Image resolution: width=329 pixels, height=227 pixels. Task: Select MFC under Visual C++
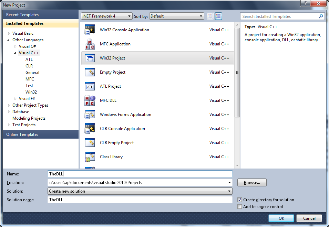click(30, 79)
